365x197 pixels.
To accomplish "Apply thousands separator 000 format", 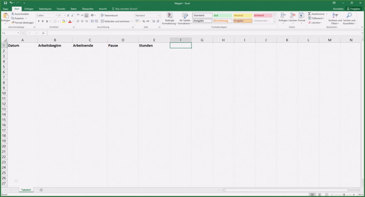I will pos(148,21).
